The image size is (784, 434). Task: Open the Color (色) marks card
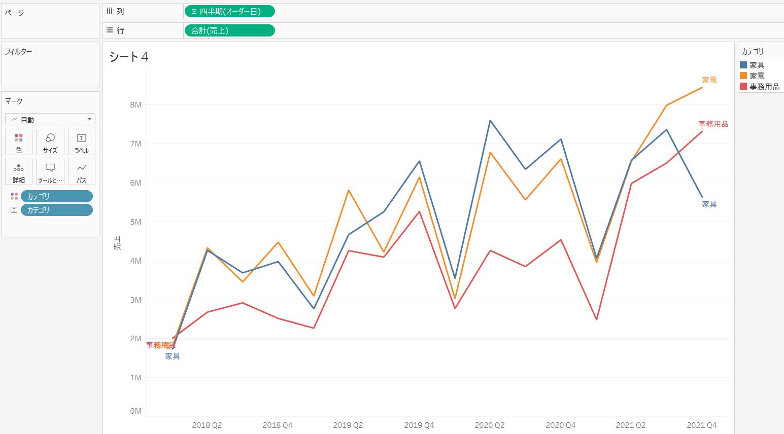point(19,142)
